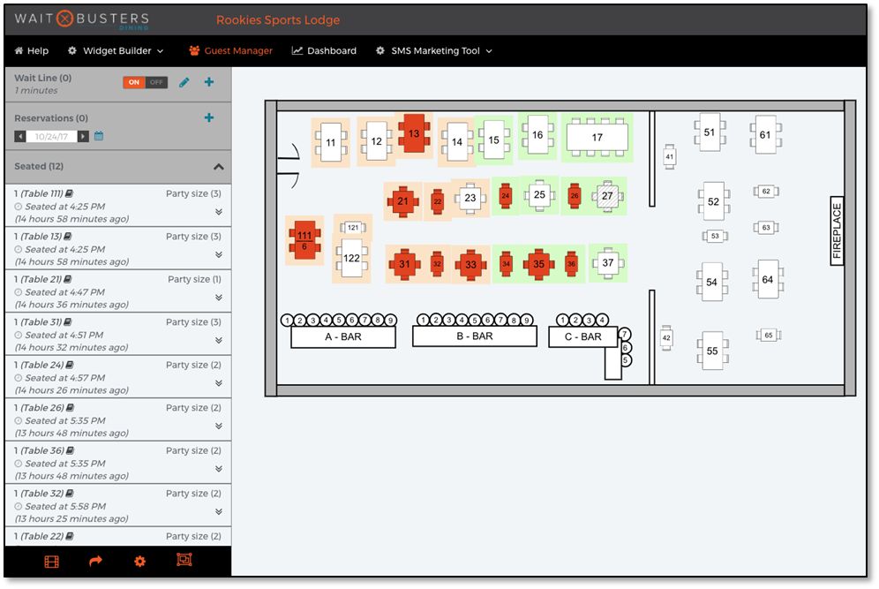Select occupied table 35 on the floor plan
The image size is (879, 589).
[x=538, y=264]
